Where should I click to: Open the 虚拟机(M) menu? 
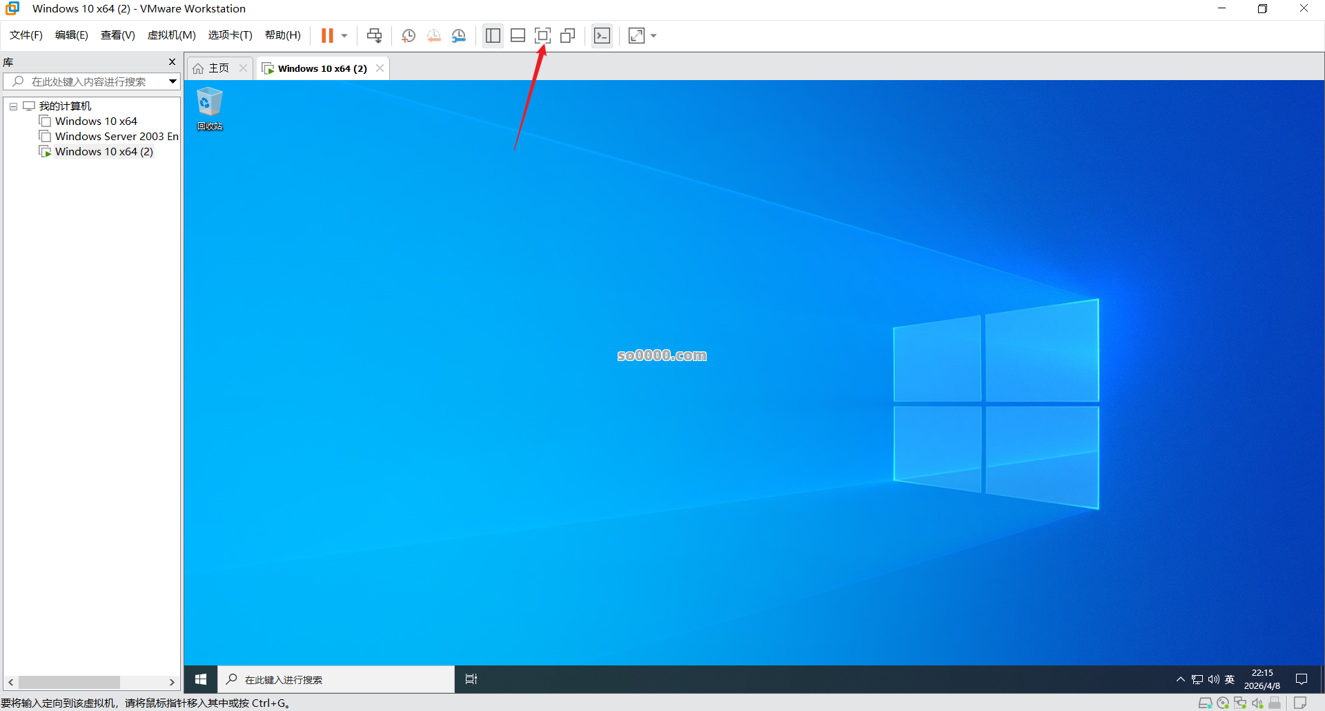[171, 35]
